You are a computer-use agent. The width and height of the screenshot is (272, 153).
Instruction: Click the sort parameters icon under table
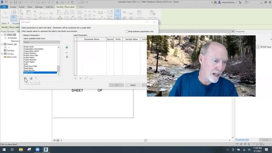tap(86, 78)
